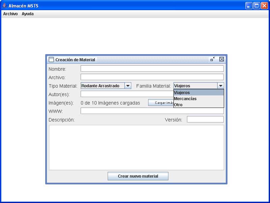
Task: Minimize the Almacén MSTS main window
Action: (x=249, y=6)
